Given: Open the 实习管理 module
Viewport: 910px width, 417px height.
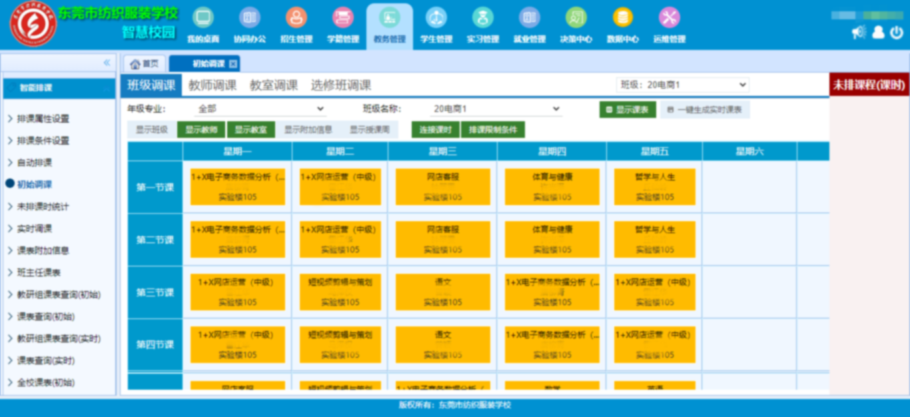Looking at the screenshot, I should pos(482,25).
